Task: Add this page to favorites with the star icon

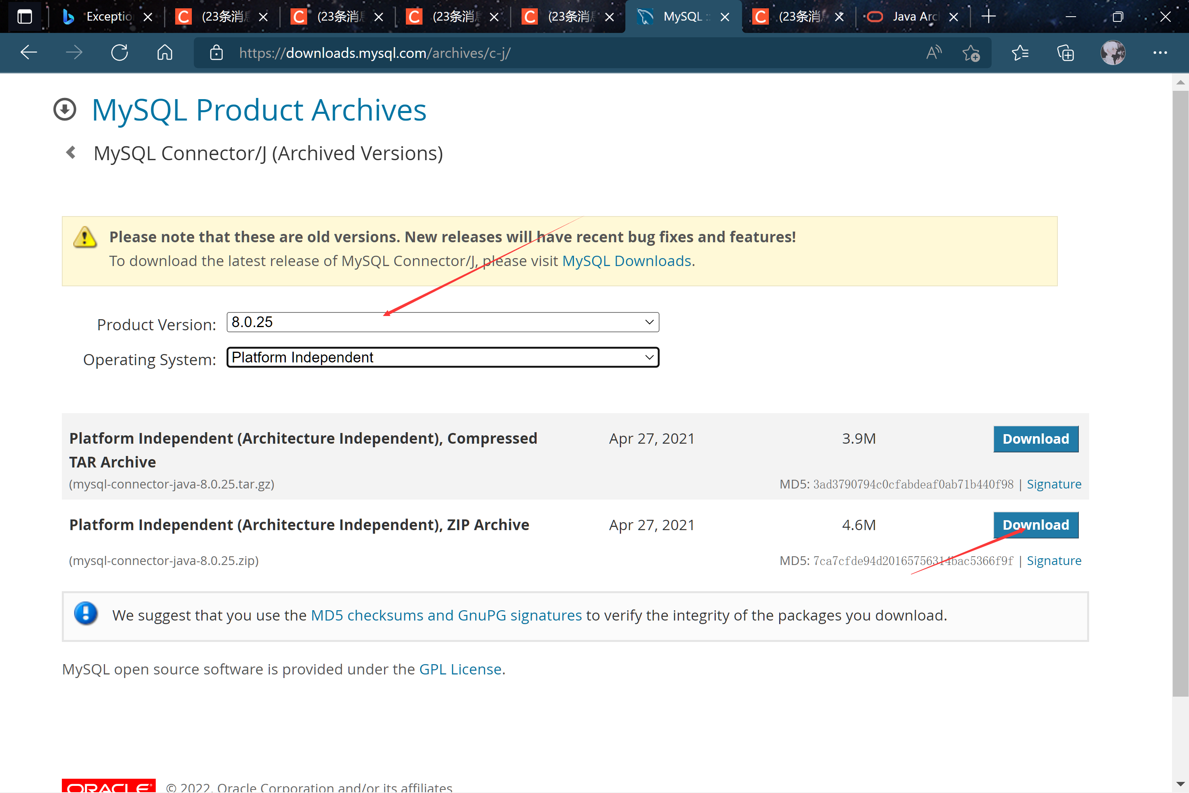Action: [972, 53]
